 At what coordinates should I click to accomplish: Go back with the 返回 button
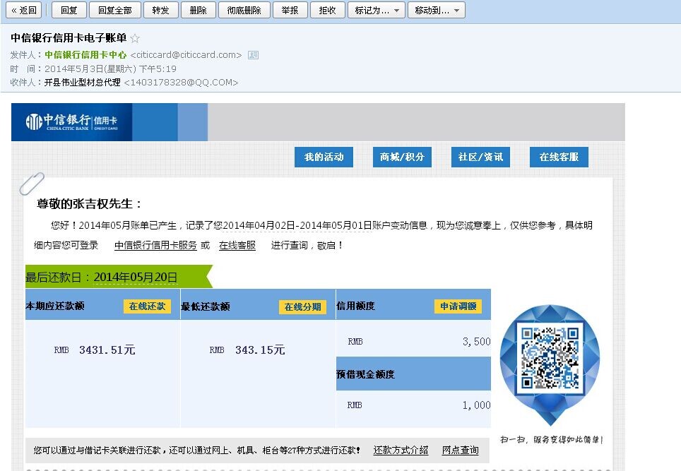(24, 11)
